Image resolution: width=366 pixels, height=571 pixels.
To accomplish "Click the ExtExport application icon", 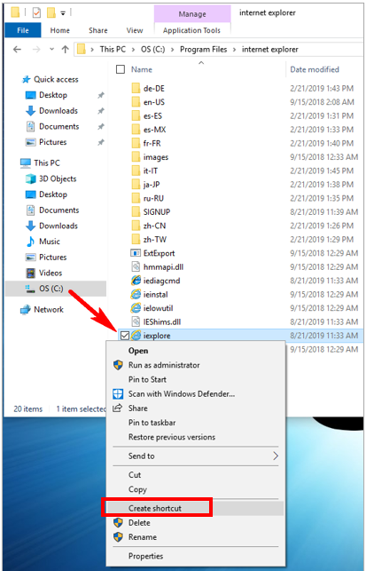I will point(136,253).
